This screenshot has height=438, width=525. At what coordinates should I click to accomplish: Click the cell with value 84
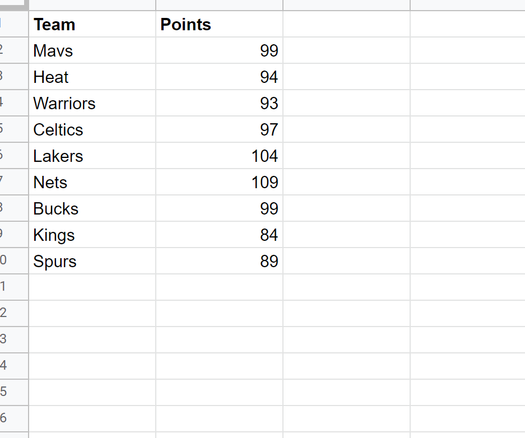click(219, 235)
